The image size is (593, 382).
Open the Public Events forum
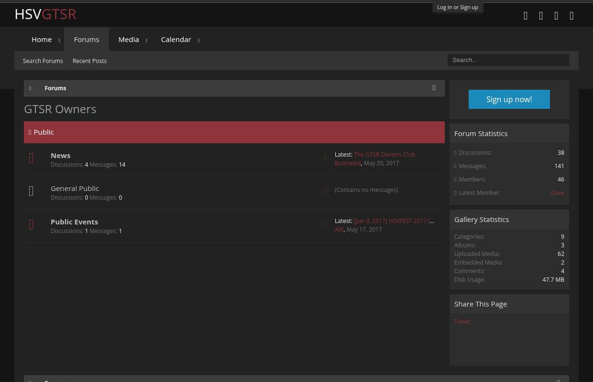coord(75,222)
